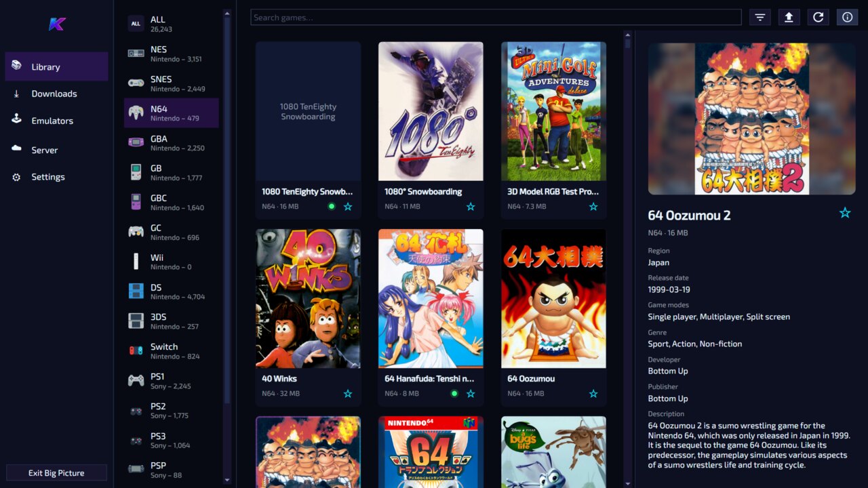This screenshot has width=868, height=488.
Task: Click Exit Big Picture button
Action: [x=56, y=473]
